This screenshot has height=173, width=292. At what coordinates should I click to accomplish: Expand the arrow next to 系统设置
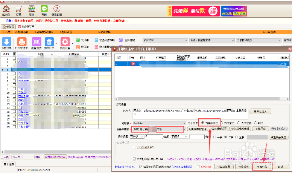tap(72, 43)
